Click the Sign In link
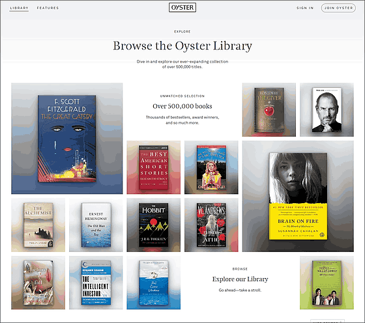 pos(305,8)
